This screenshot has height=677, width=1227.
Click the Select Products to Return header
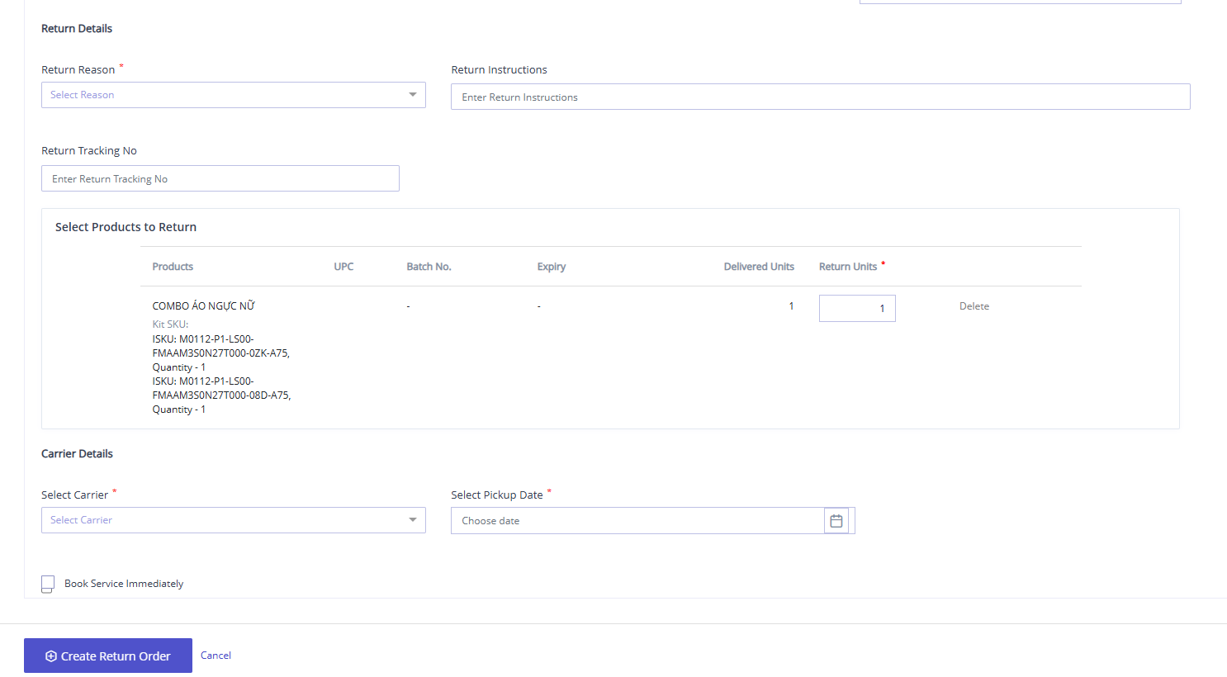126,226
